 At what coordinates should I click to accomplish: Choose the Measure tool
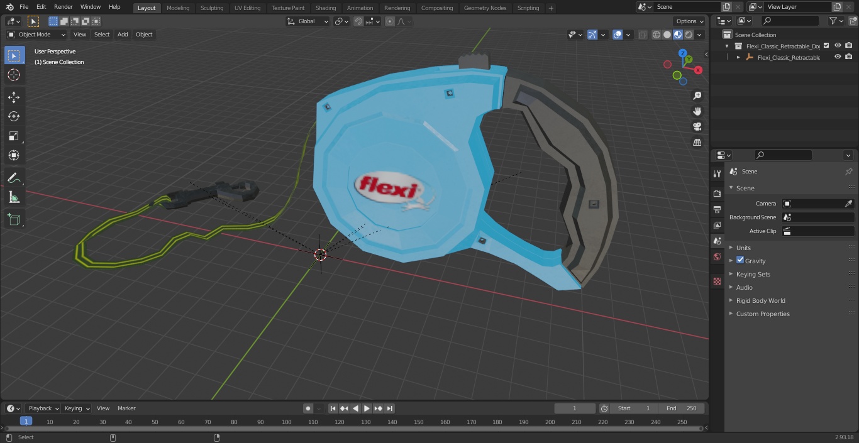click(14, 198)
